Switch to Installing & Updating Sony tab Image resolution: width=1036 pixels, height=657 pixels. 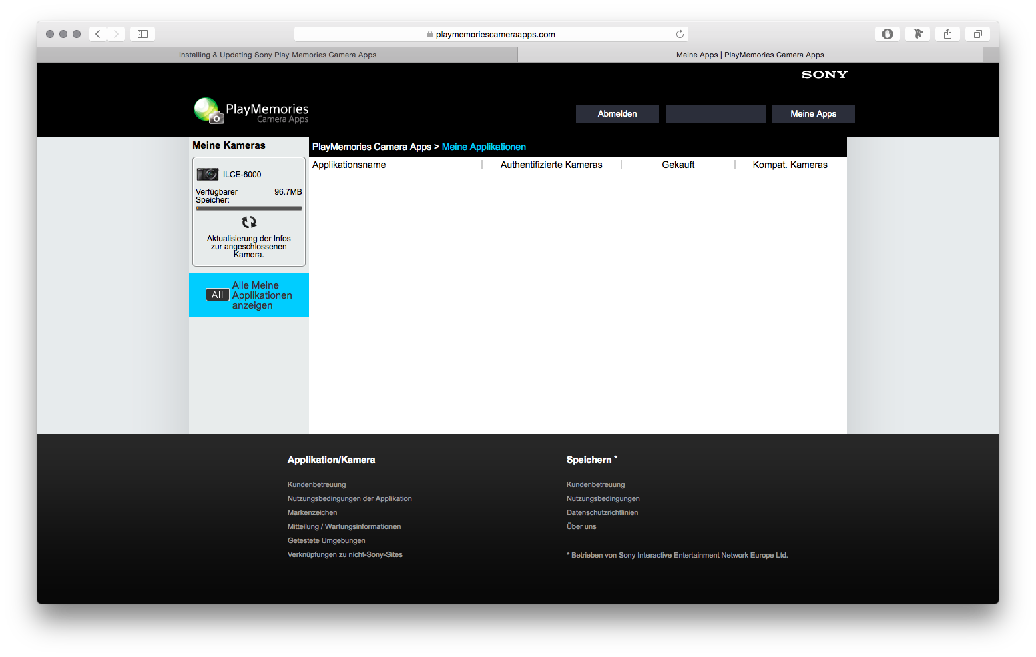coord(277,55)
